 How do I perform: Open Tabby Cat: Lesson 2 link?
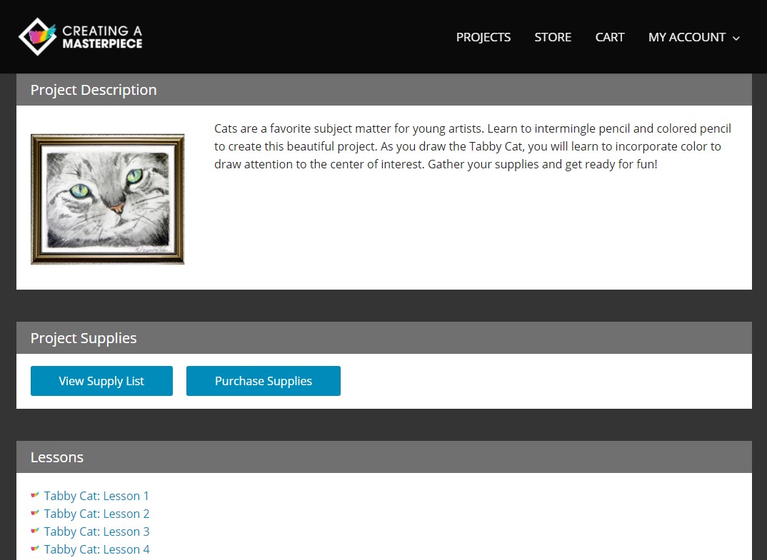96,514
